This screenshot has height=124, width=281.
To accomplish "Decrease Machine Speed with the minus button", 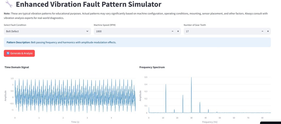I will (172, 31).
